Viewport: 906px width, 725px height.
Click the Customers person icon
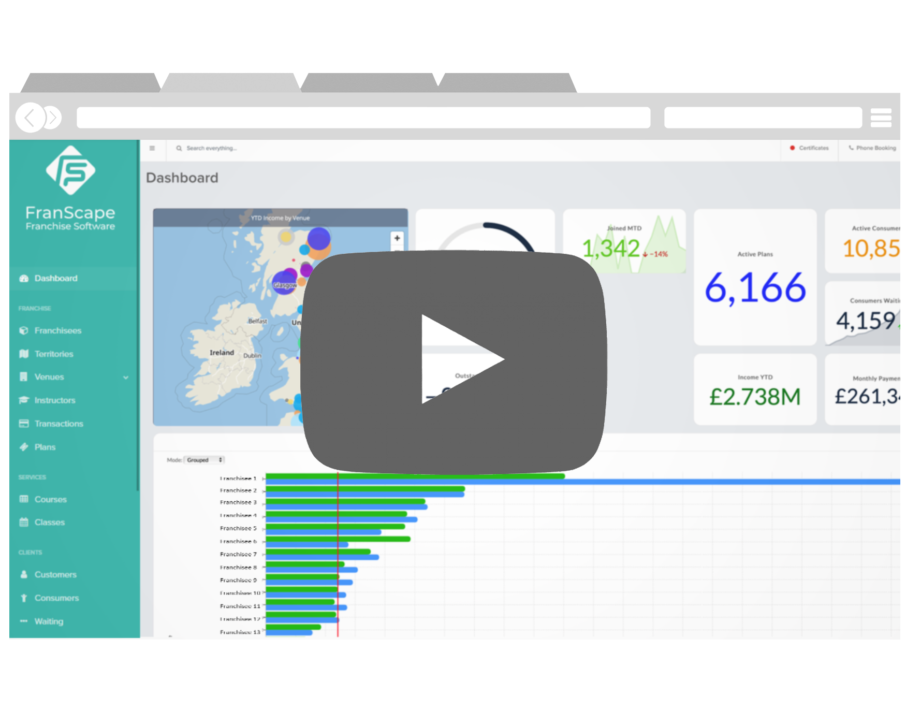[x=24, y=575]
